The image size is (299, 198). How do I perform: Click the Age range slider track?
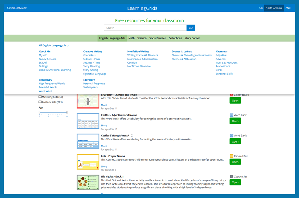tap(53, 112)
